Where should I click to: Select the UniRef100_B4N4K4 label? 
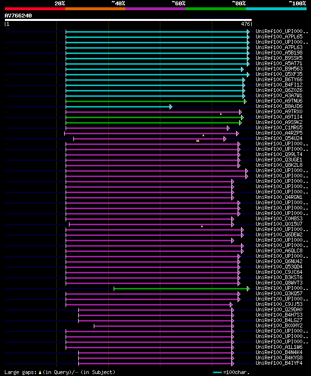coord(279,353)
